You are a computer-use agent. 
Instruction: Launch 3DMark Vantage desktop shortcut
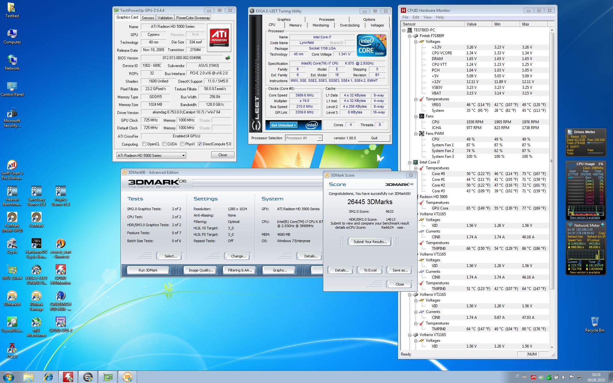36,301
